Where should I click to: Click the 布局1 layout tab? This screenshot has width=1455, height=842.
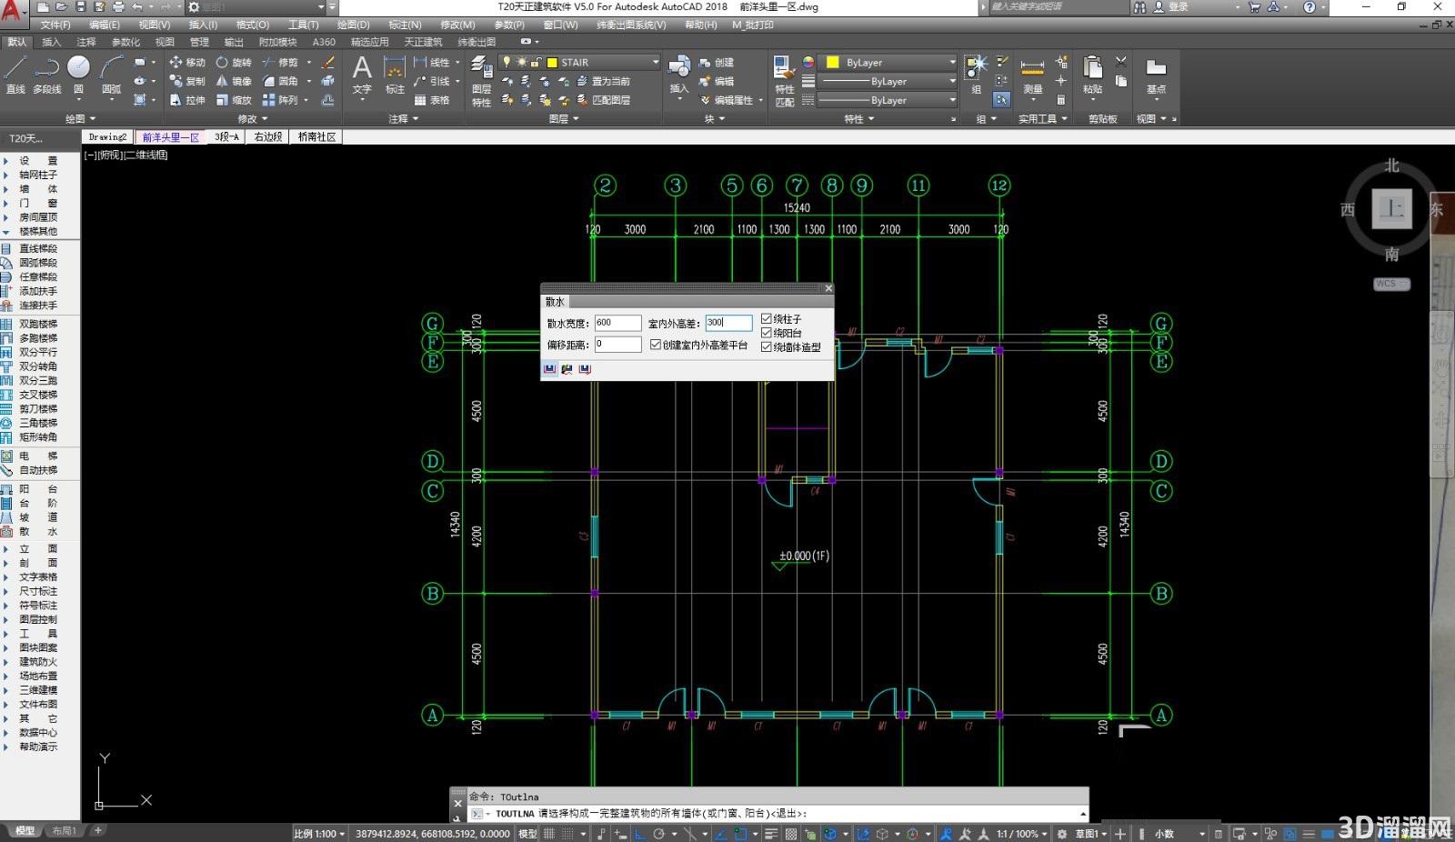(64, 830)
